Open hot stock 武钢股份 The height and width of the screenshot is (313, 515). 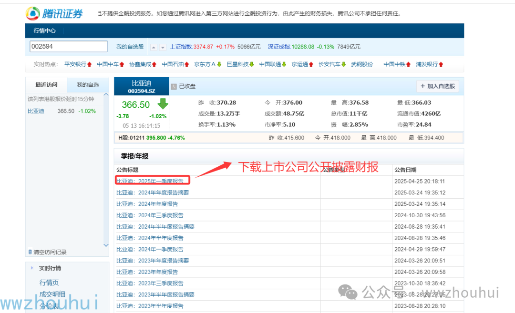pos(362,64)
